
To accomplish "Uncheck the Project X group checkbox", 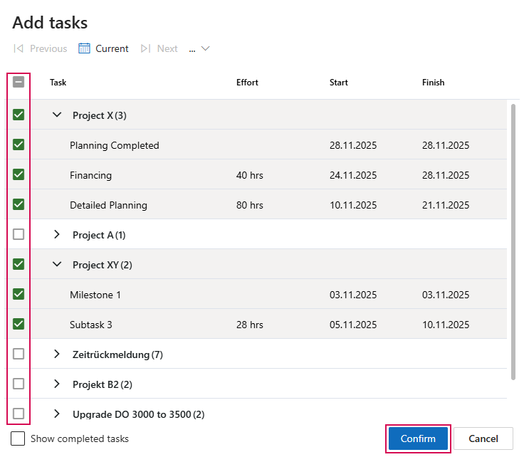I will pos(19,115).
